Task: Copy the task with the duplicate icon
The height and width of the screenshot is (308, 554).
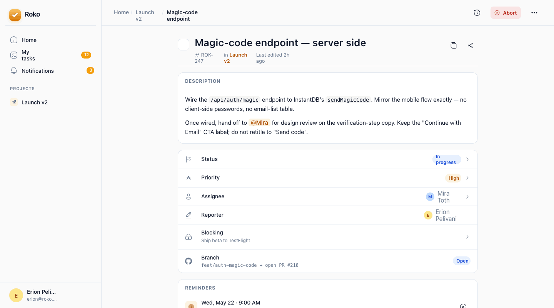Action: coord(454,45)
